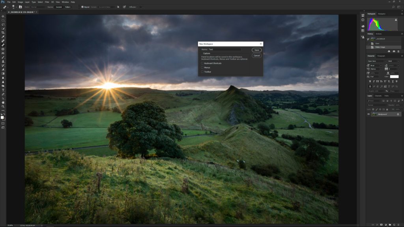The width and height of the screenshot is (404, 227).
Task: Select the Elliptical Marquee tool
Action: click(x=3, y=20)
